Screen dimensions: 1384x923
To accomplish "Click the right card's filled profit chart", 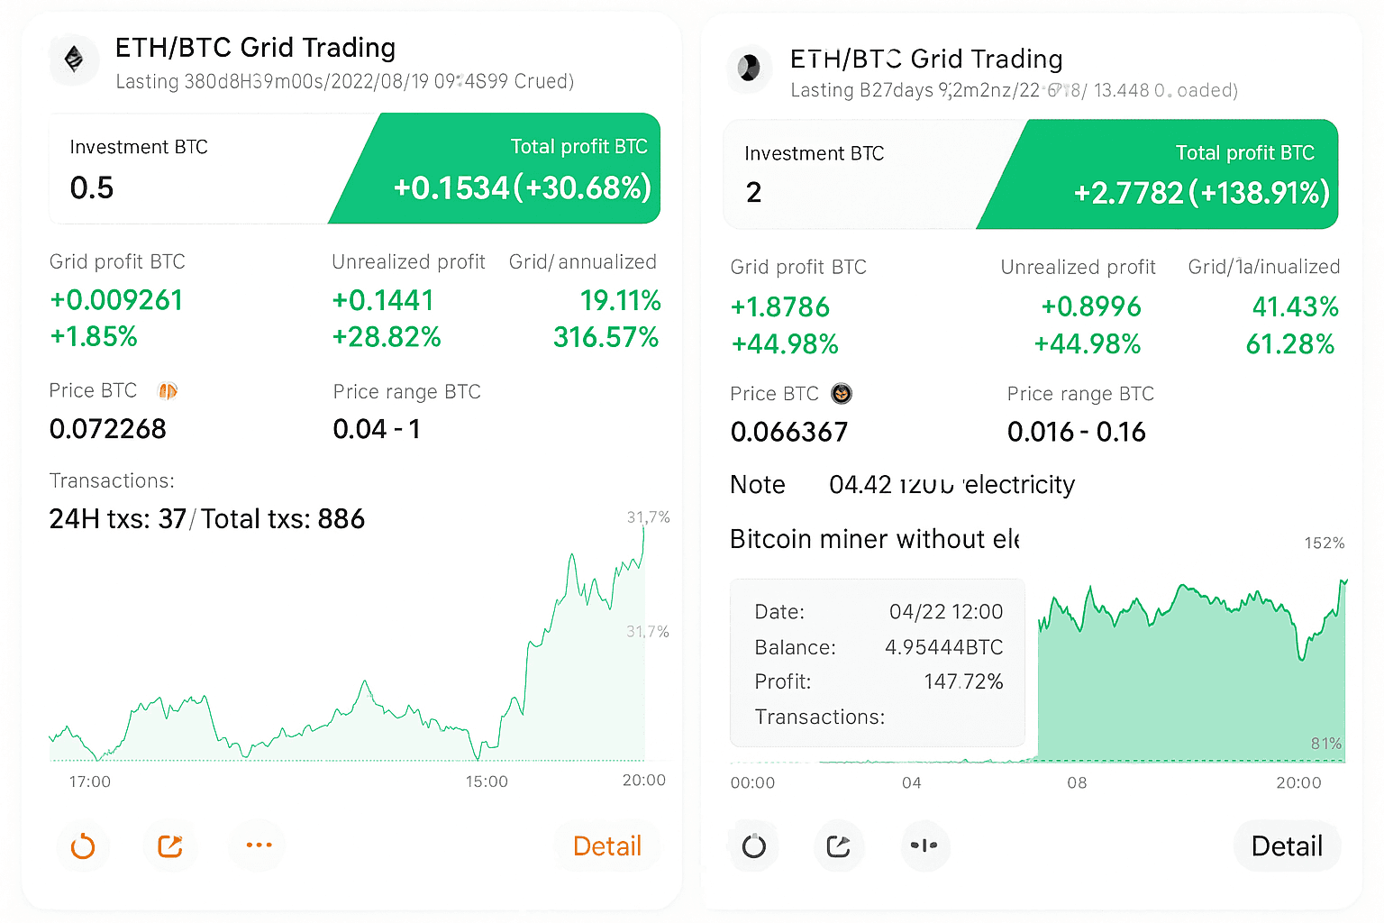I will (1191, 672).
